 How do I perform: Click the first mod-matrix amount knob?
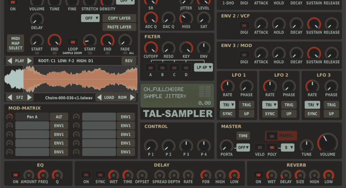9,117
